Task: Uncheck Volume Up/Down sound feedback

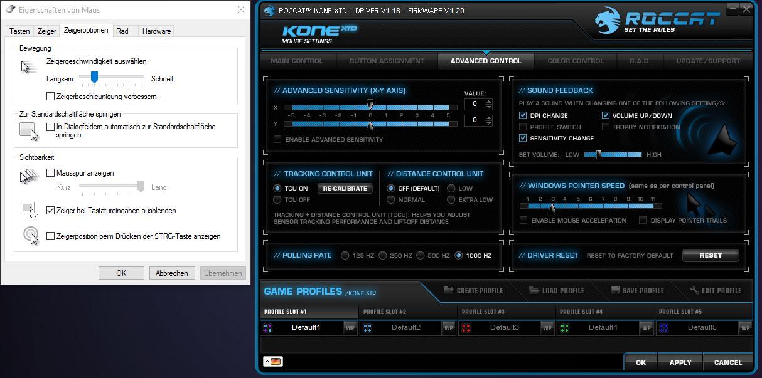Action: (606, 115)
